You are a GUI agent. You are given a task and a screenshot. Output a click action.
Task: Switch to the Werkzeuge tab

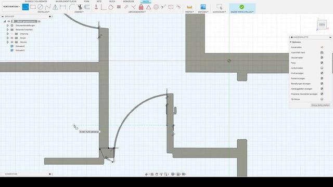[129, 1]
